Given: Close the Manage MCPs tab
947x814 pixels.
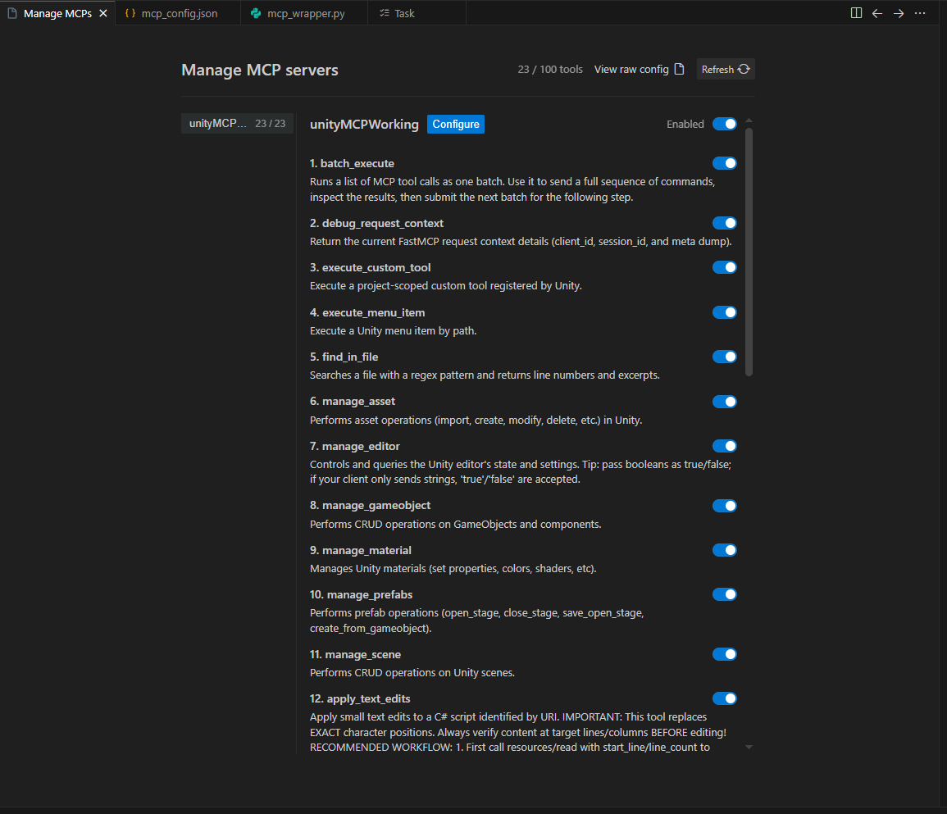Looking at the screenshot, I should click(103, 13).
